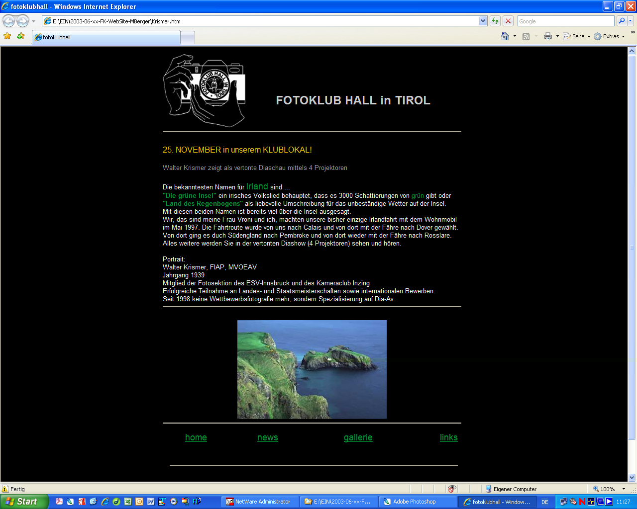Click the magnifier search button

point(621,21)
